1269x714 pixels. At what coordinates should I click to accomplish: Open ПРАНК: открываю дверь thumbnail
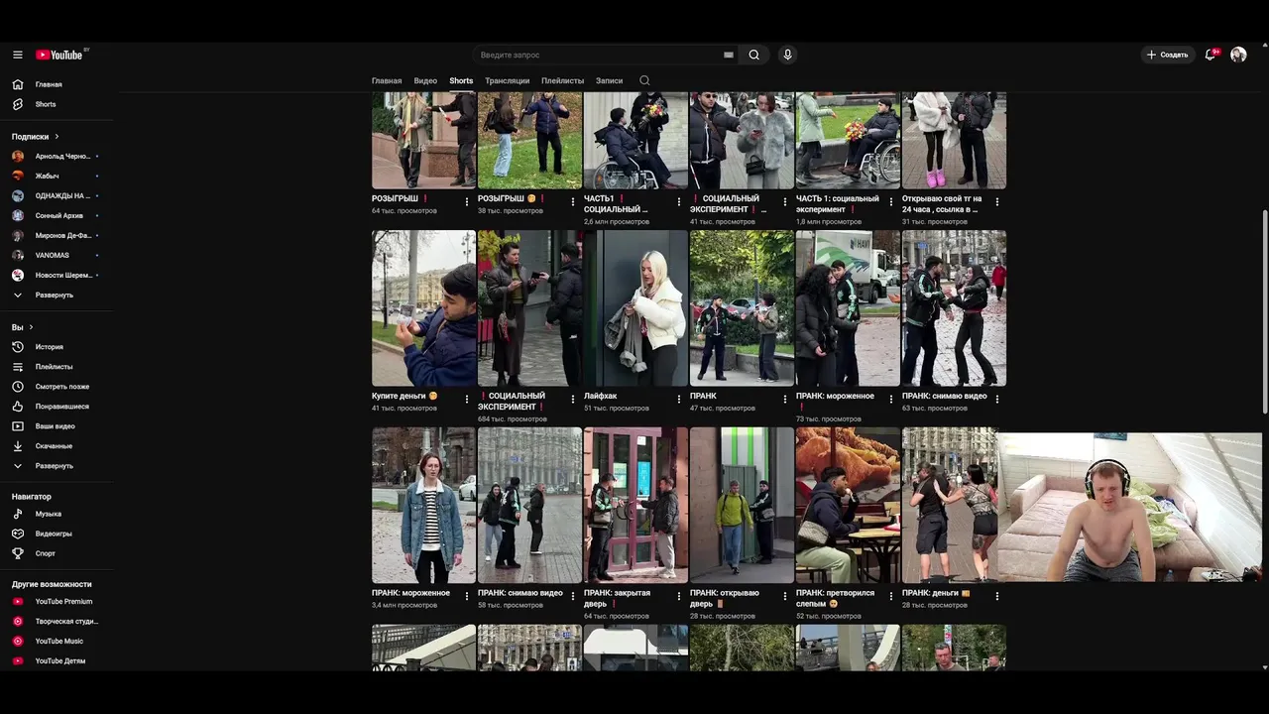pyautogui.click(x=742, y=505)
